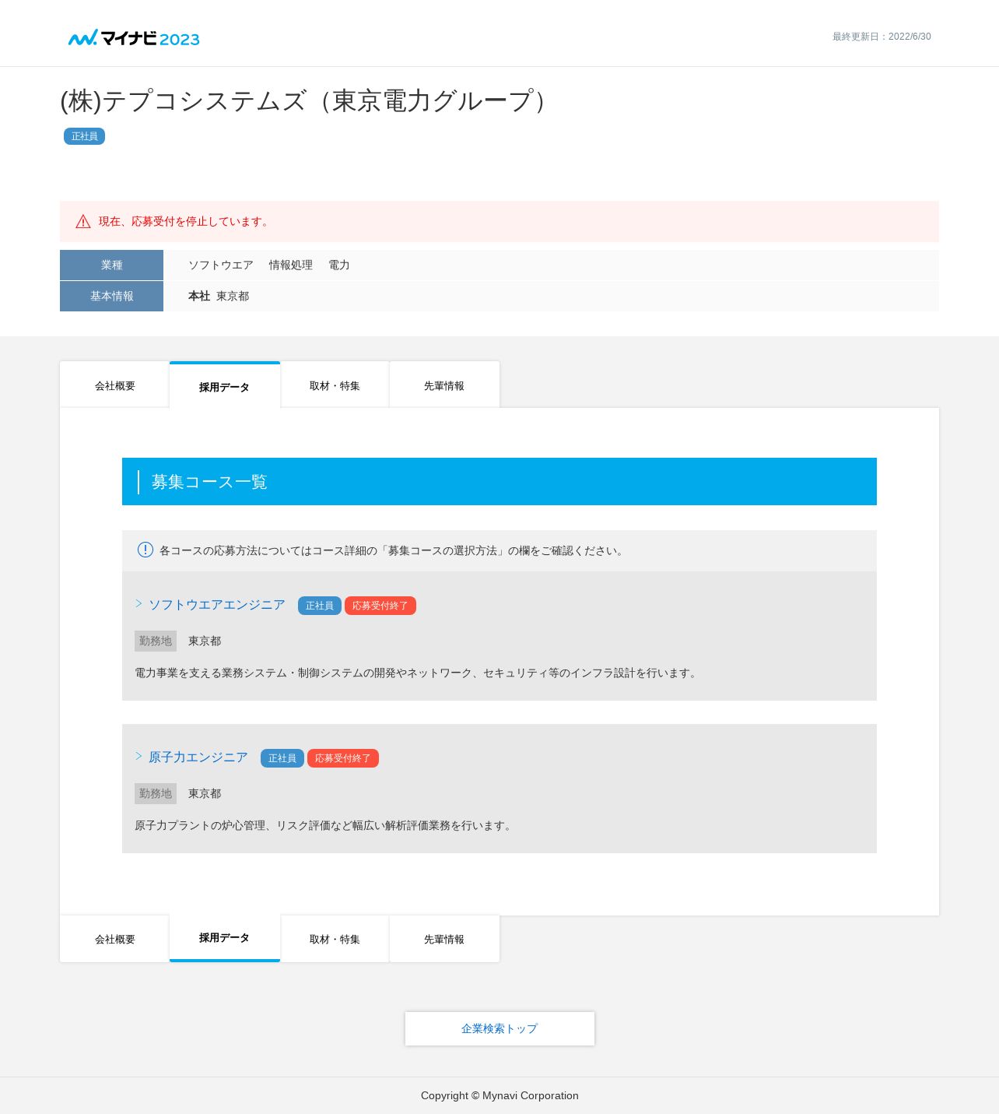The image size is (999, 1114).
Task: Click 応募受付終了 badge beside ソフトウエアエンジニア
Action: (380, 606)
